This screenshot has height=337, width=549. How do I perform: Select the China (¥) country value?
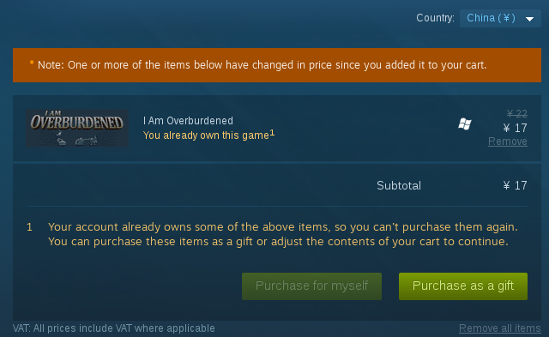[x=491, y=18]
